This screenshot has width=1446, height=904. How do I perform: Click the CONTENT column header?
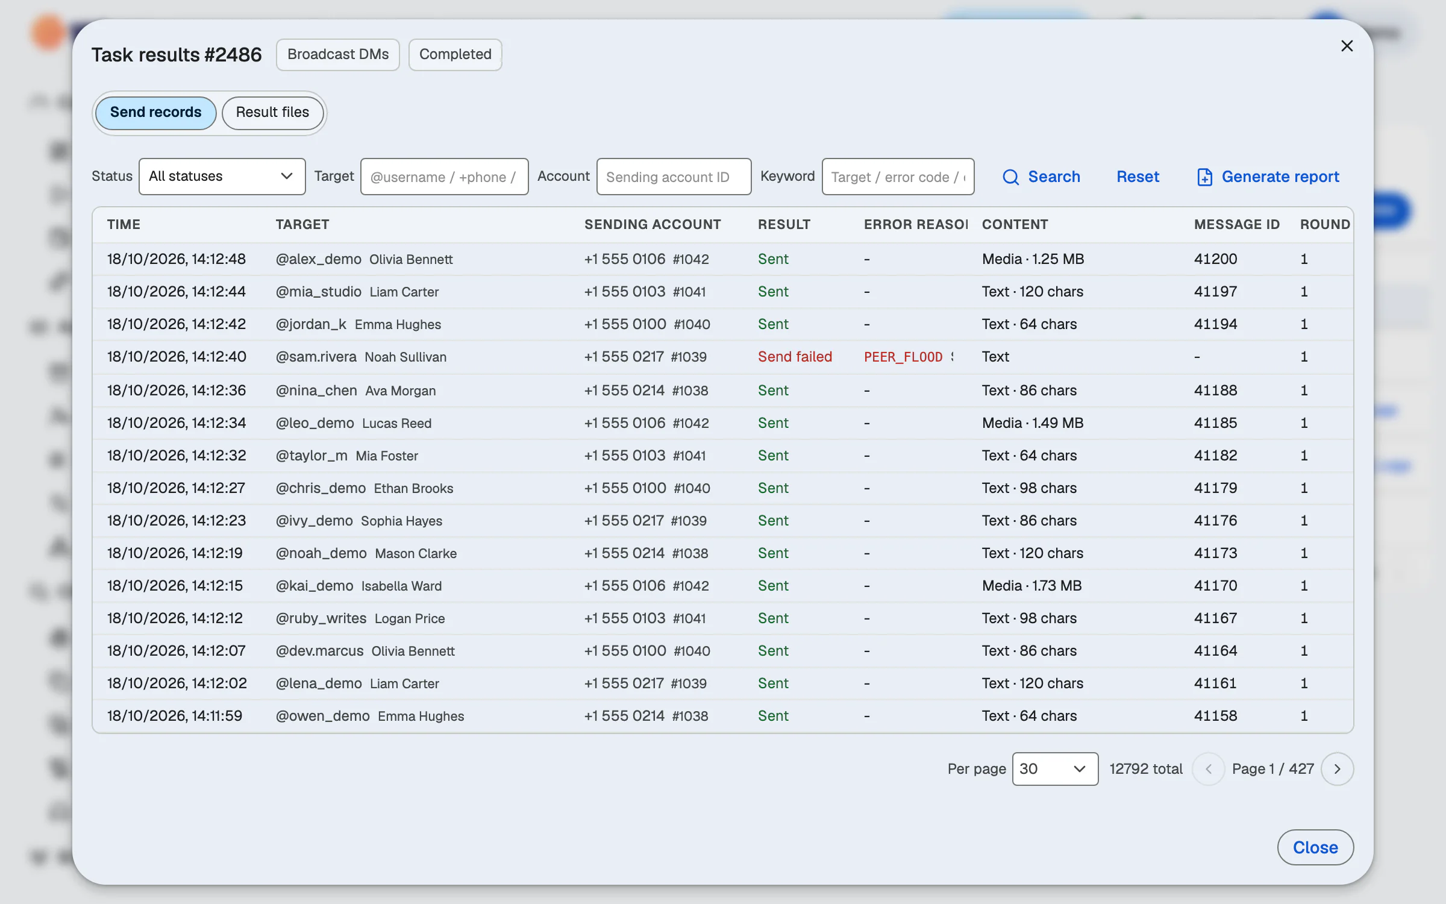pos(1015,225)
